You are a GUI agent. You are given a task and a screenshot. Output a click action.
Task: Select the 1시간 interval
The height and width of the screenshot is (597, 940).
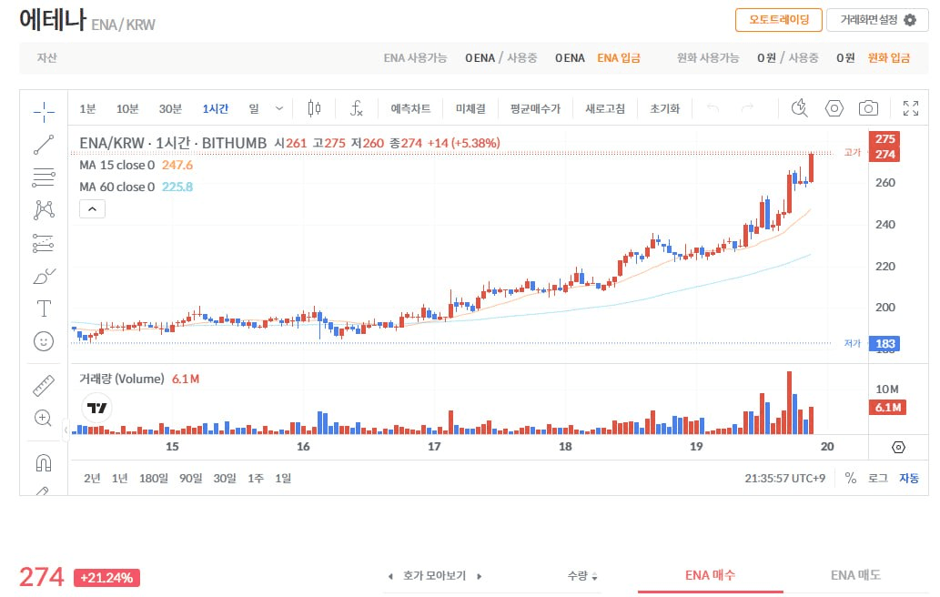tap(216, 108)
